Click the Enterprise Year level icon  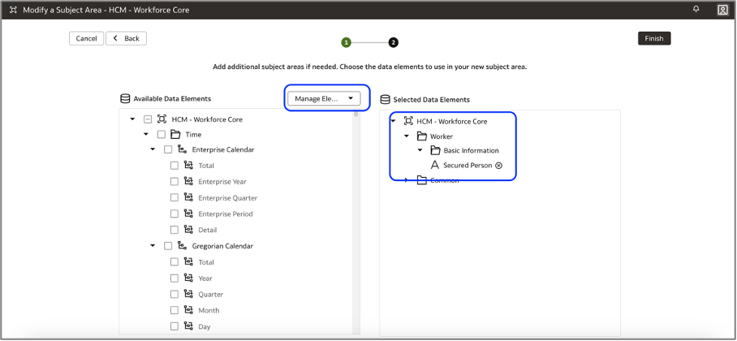point(188,182)
